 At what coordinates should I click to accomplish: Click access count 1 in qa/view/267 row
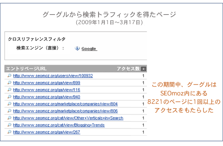[143, 132]
